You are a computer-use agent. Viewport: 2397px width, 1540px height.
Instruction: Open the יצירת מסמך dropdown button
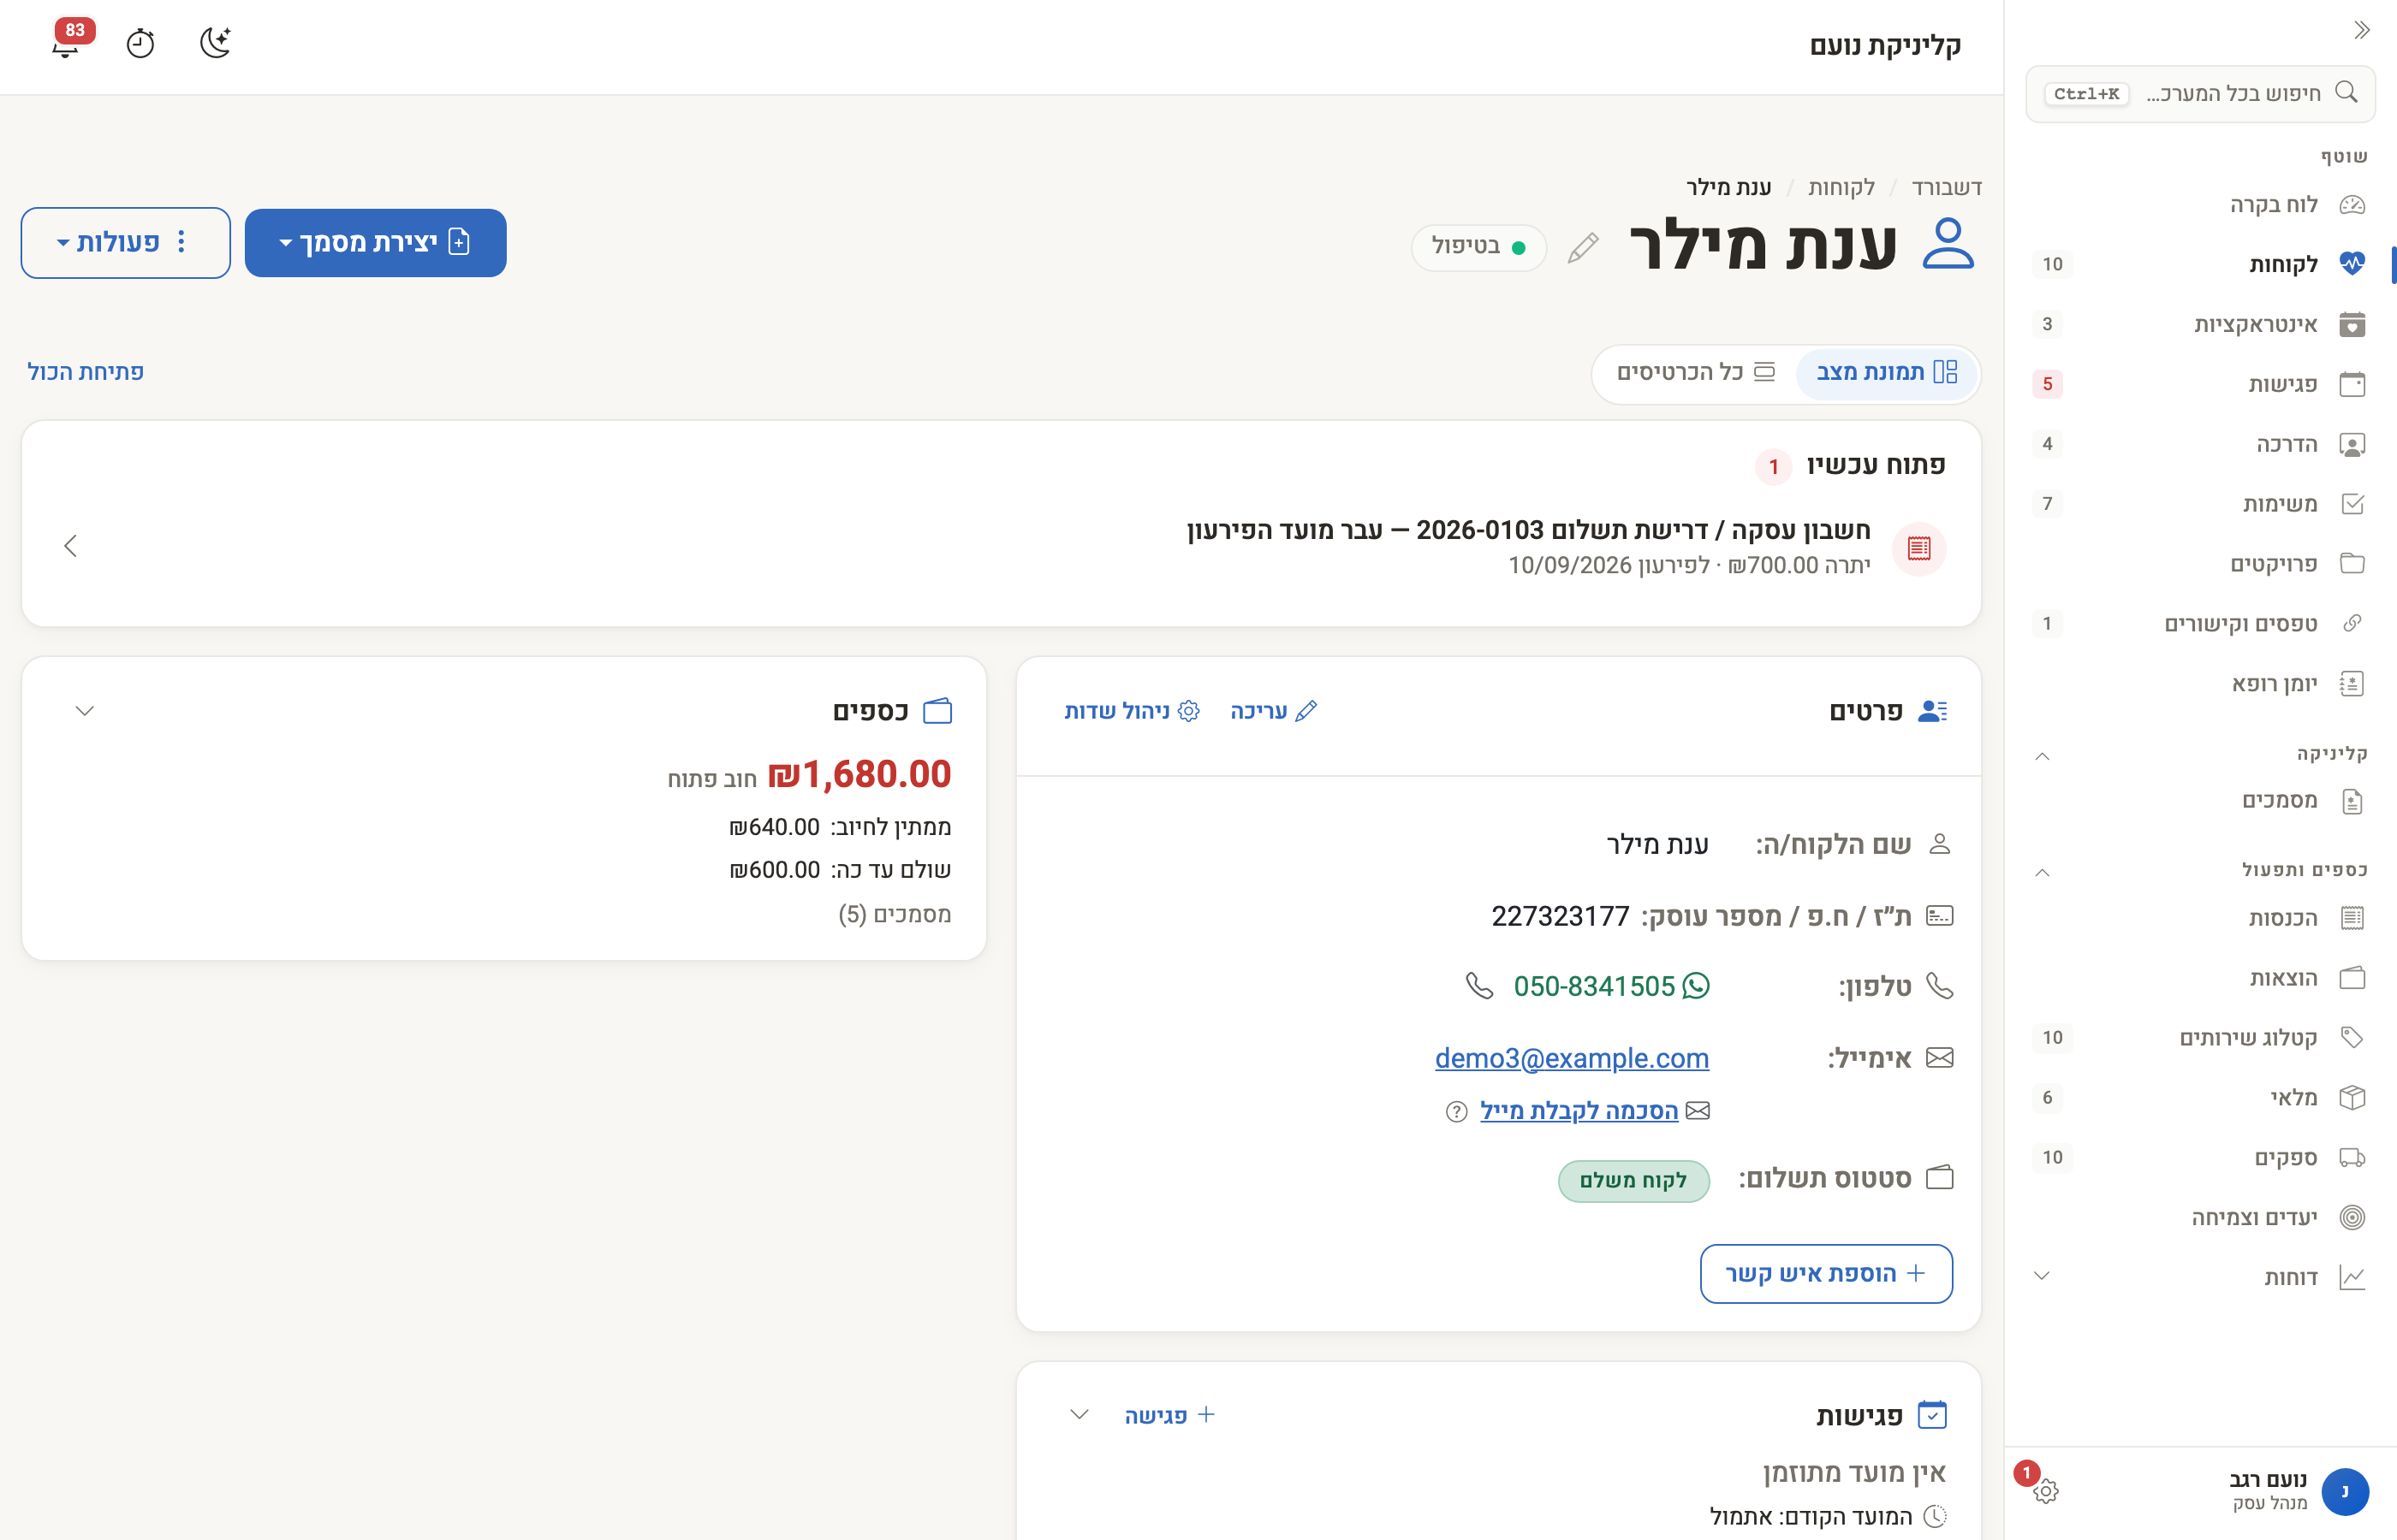pos(375,243)
